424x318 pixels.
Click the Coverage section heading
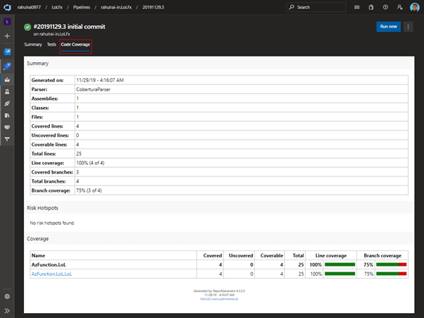point(38,239)
